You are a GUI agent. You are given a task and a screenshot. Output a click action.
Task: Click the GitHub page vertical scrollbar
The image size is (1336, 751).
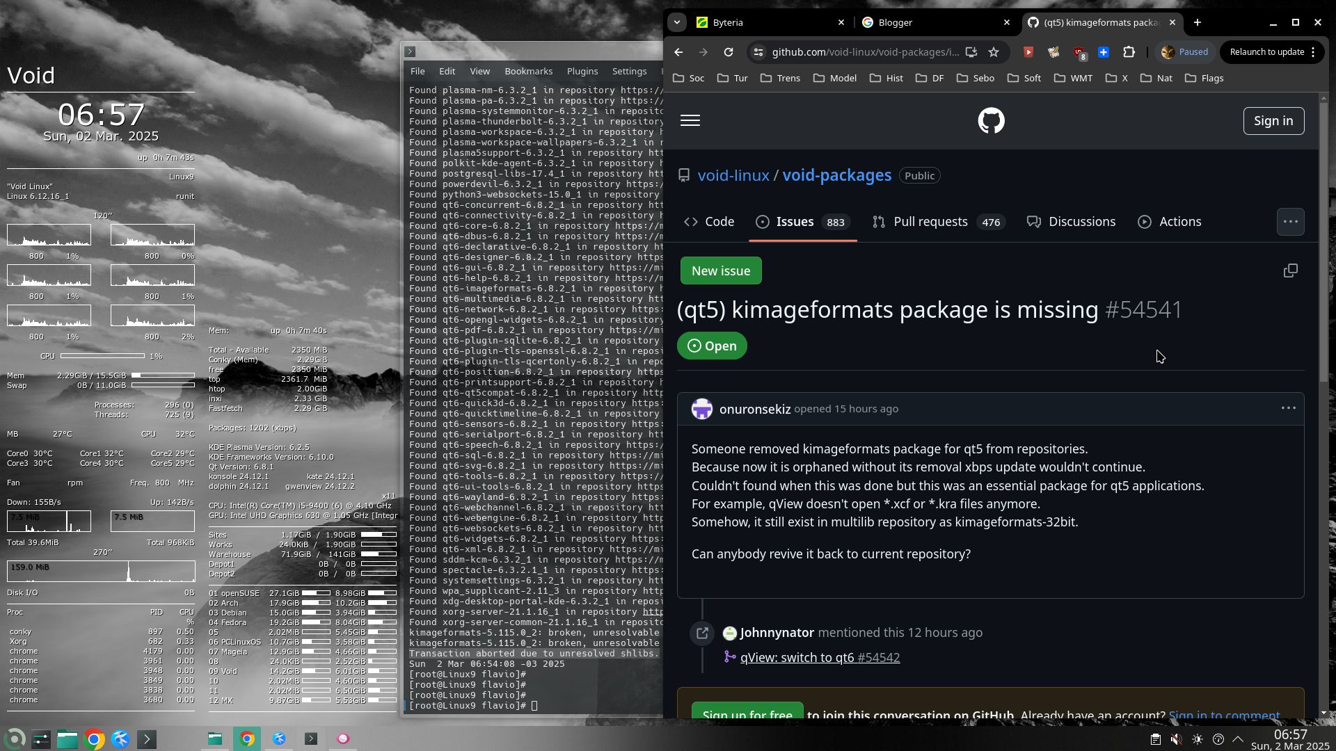pos(1323,243)
